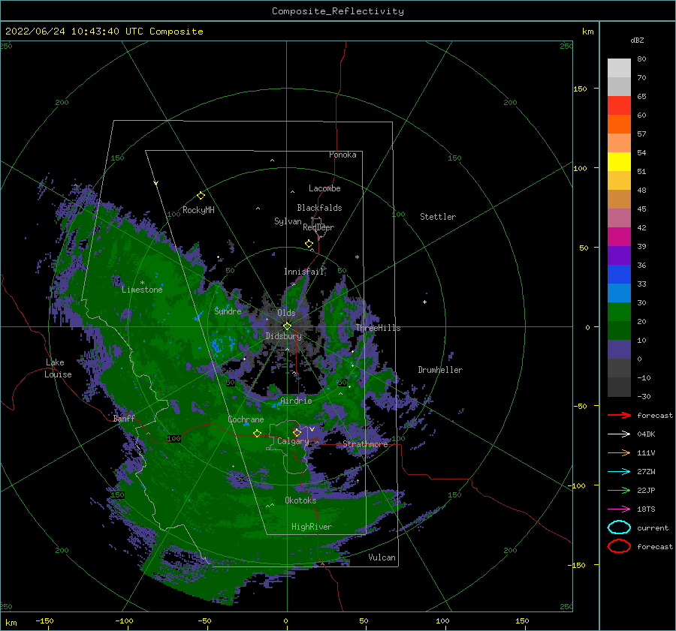Click the Vulcan city label
The width and height of the screenshot is (676, 631).
coord(382,557)
